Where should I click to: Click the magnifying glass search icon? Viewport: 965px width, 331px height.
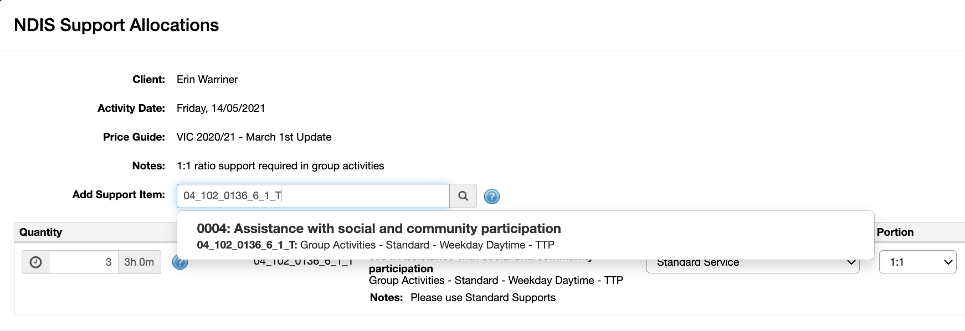click(463, 196)
